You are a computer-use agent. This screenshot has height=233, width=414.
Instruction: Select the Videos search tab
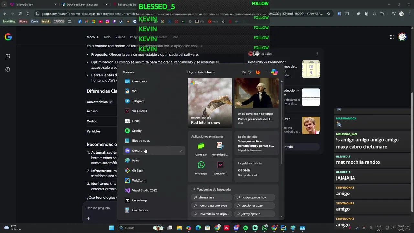(x=120, y=37)
